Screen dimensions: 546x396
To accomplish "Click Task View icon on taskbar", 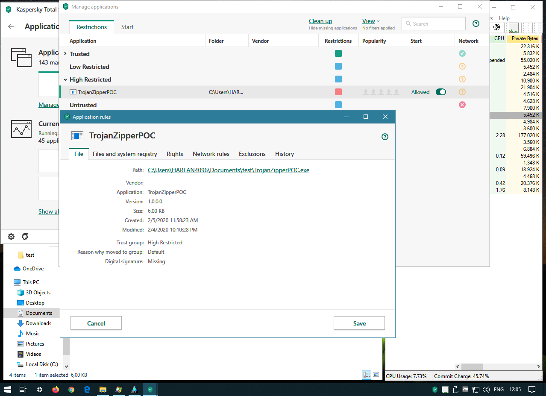I will click(23, 390).
